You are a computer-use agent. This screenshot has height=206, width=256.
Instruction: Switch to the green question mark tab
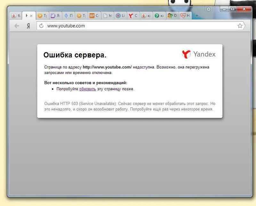(159, 16)
